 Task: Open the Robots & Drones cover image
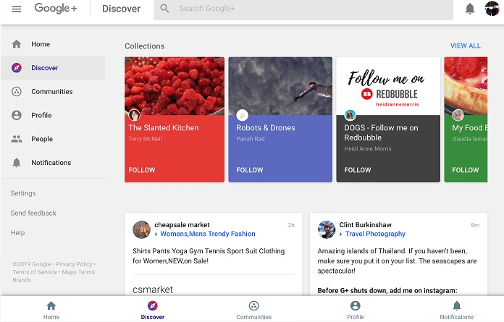tap(280, 86)
